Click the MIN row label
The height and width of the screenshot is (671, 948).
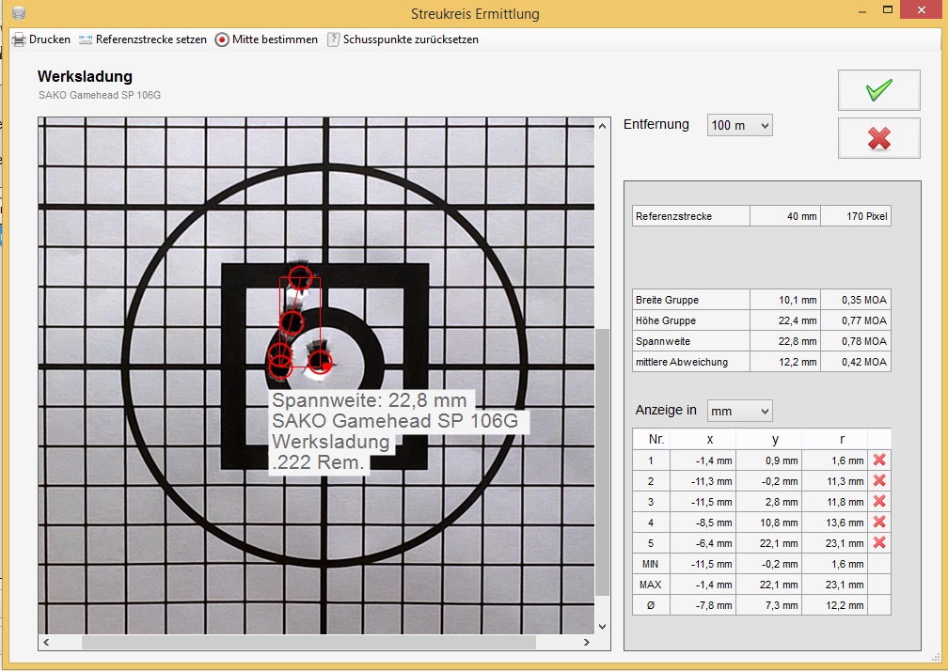pos(650,564)
